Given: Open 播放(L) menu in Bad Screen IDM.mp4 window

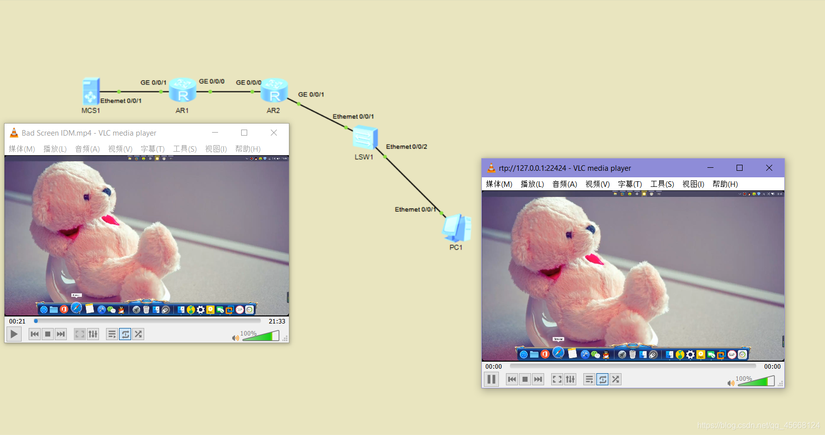Looking at the screenshot, I should click(55, 149).
